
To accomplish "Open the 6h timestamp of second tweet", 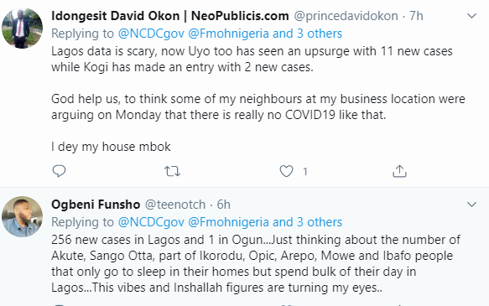I will click(x=224, y=205).
